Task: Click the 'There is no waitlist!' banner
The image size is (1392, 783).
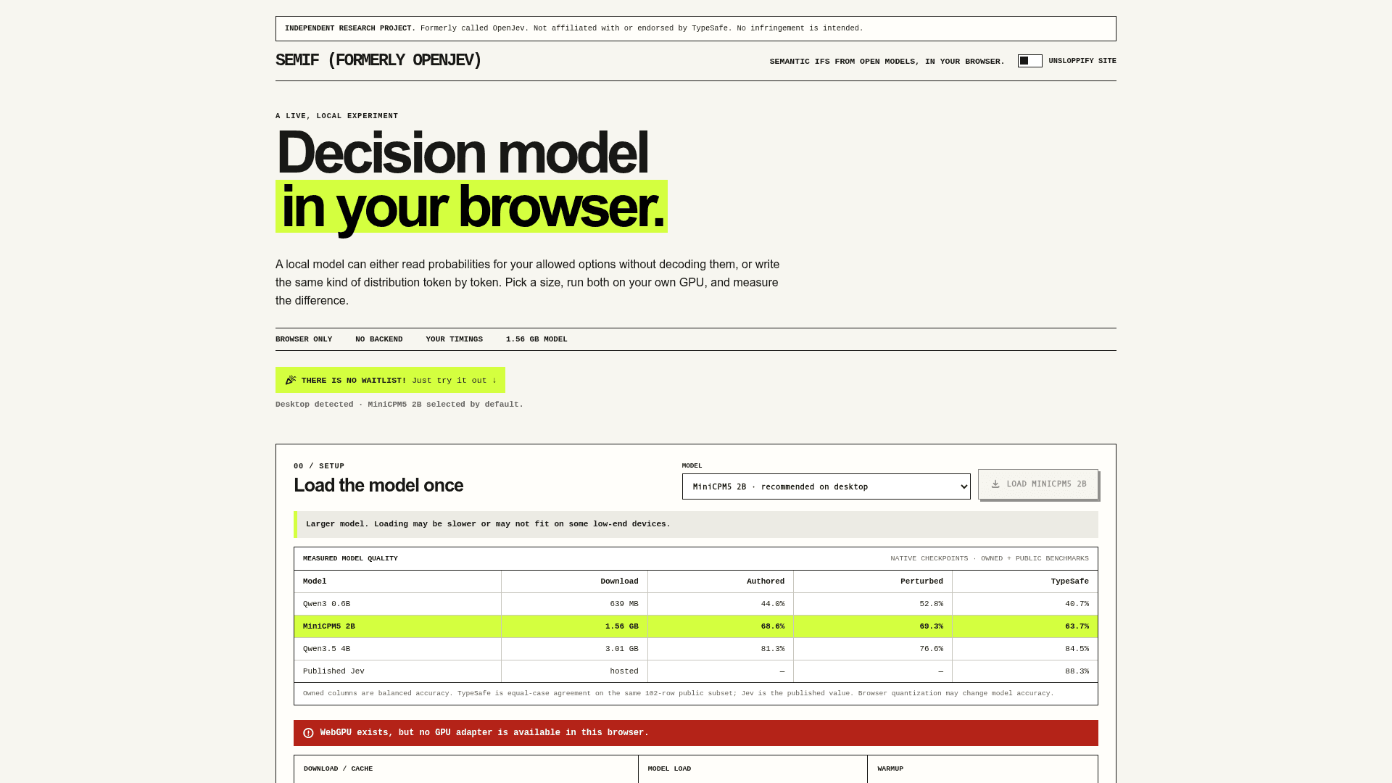Action: pos(390,380)
